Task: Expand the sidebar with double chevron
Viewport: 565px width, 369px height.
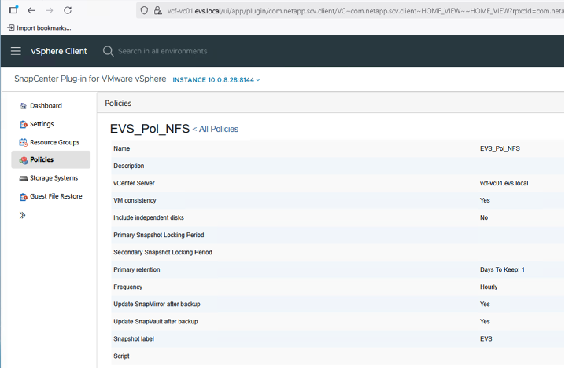Action: (x=22, y=215)
